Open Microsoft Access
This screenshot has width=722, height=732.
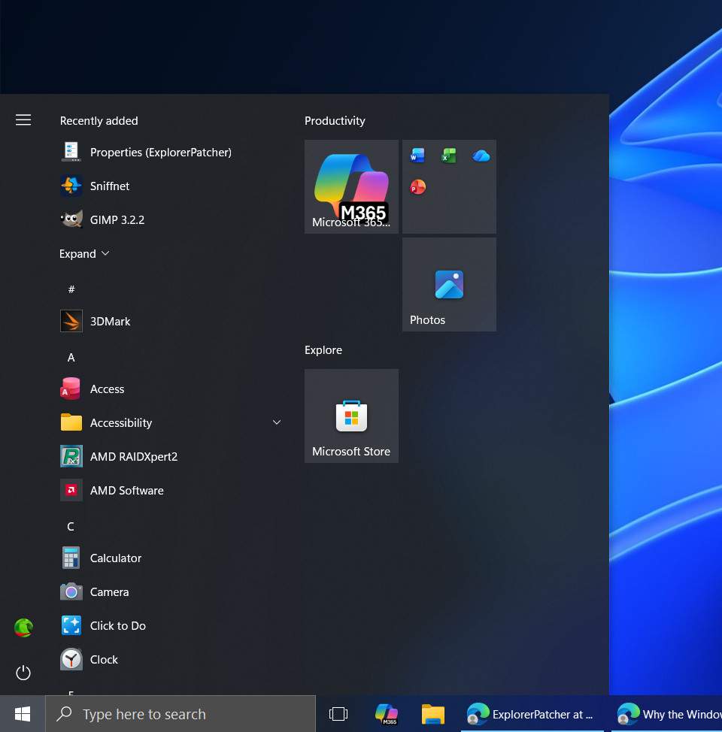coord(107,389)
